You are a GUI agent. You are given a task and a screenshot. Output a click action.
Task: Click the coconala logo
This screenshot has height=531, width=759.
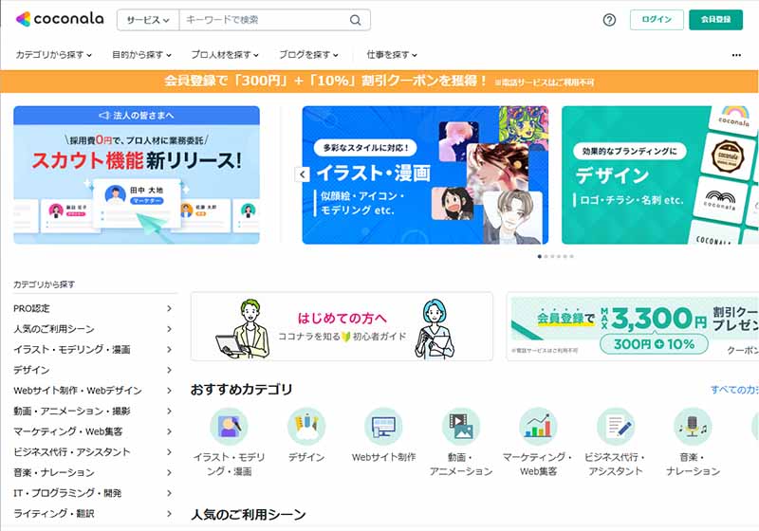tap(60, 19)
